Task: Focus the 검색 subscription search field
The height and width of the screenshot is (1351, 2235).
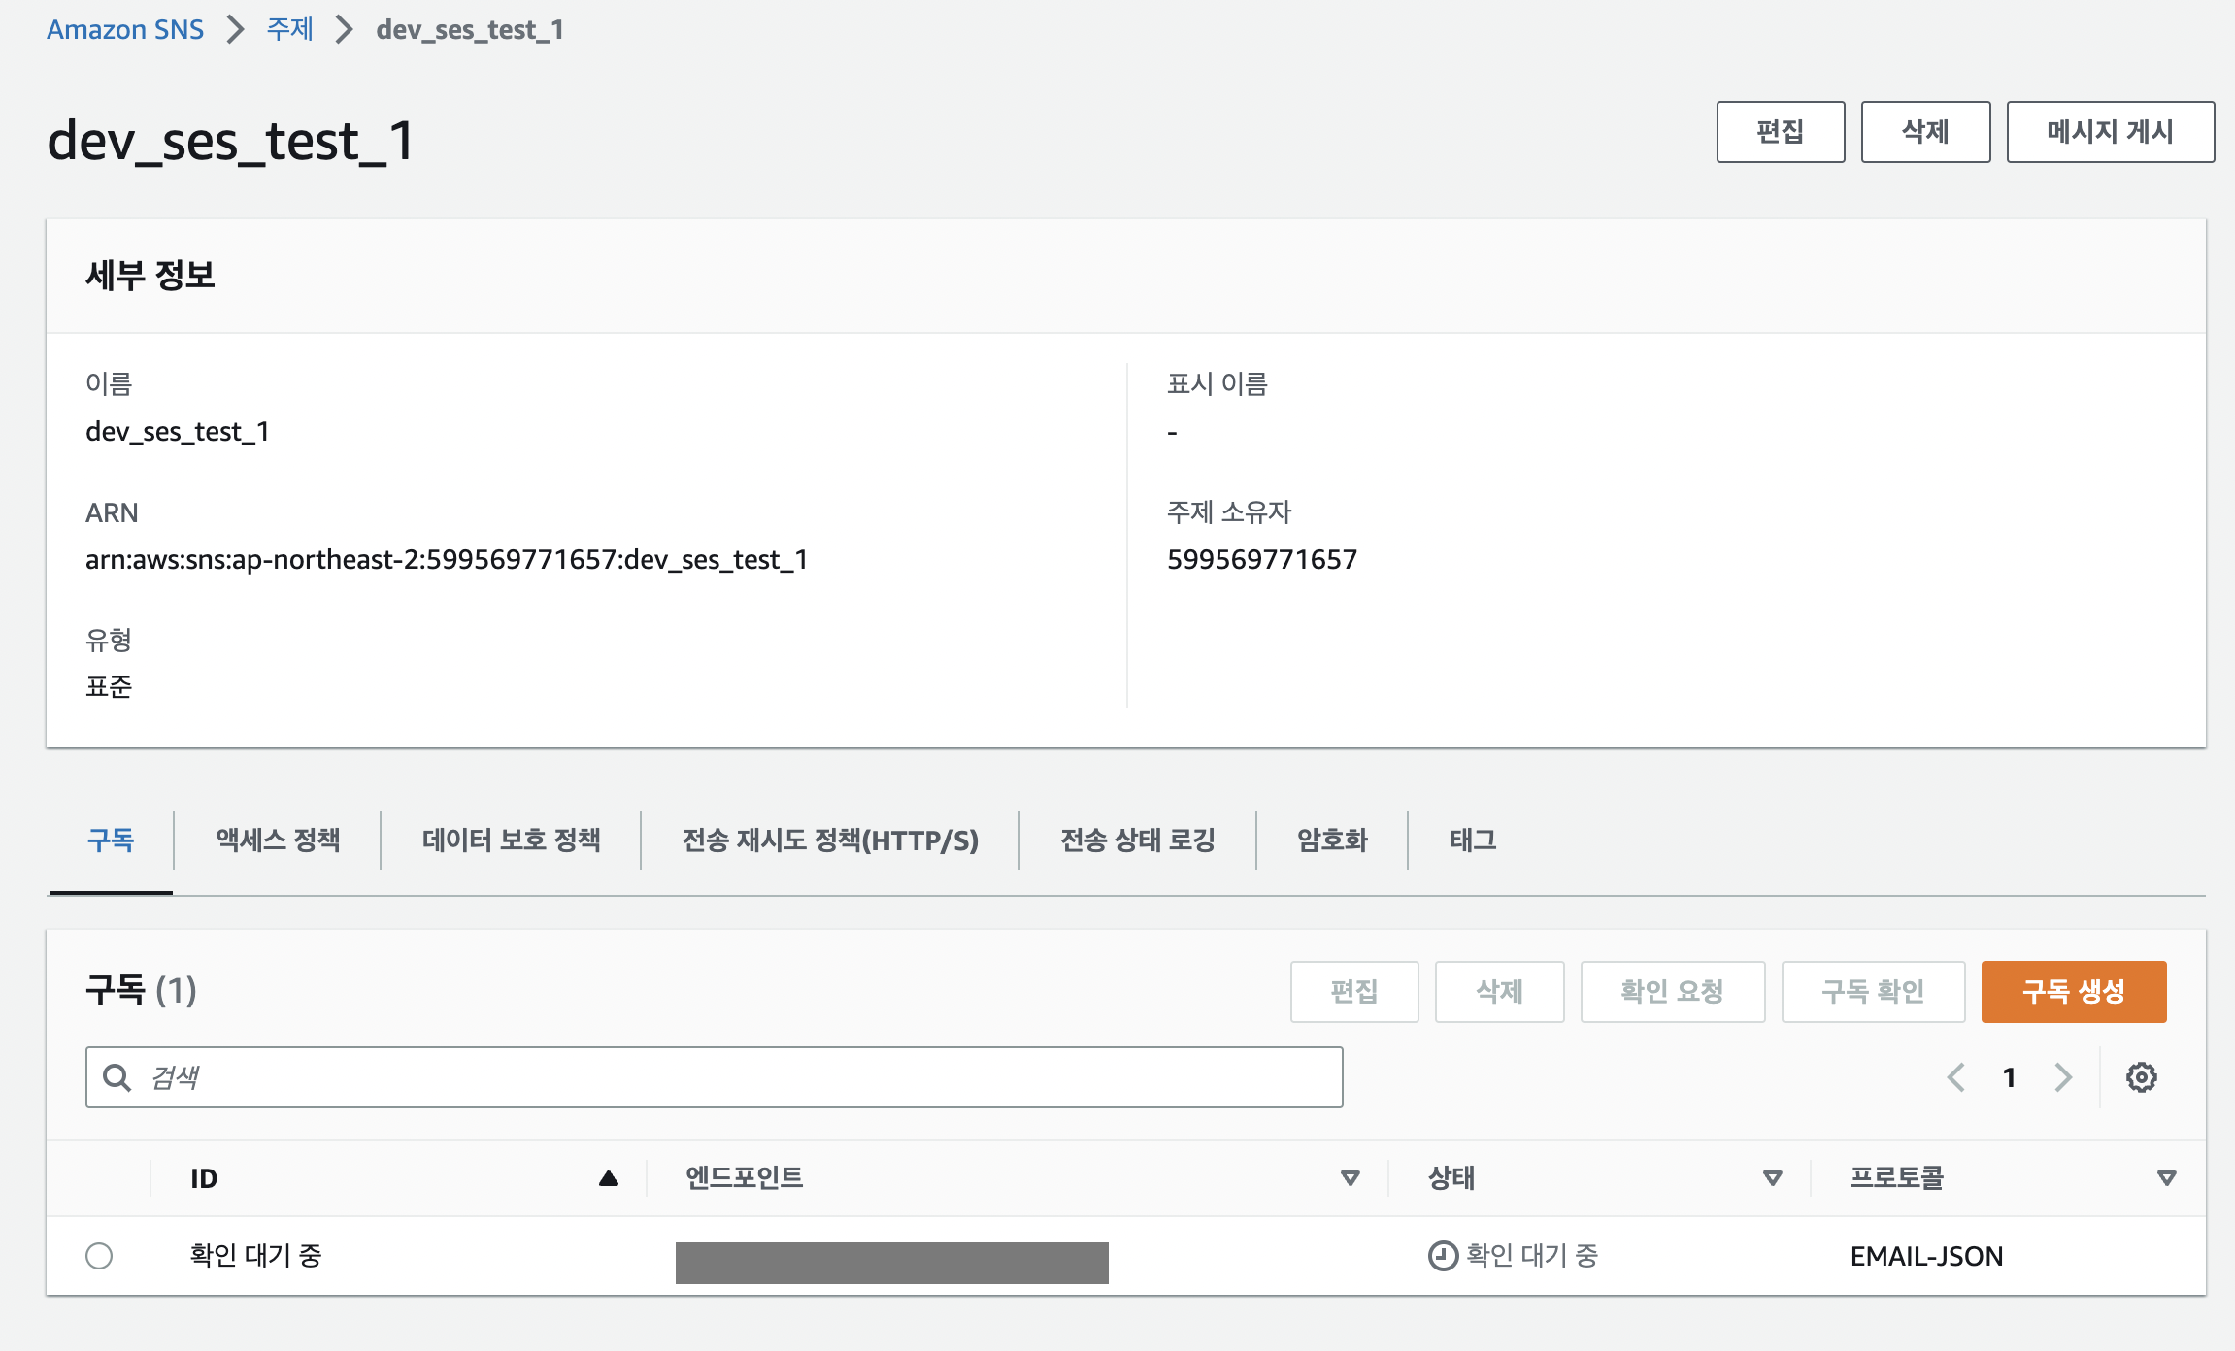Action: point(738,1077)
